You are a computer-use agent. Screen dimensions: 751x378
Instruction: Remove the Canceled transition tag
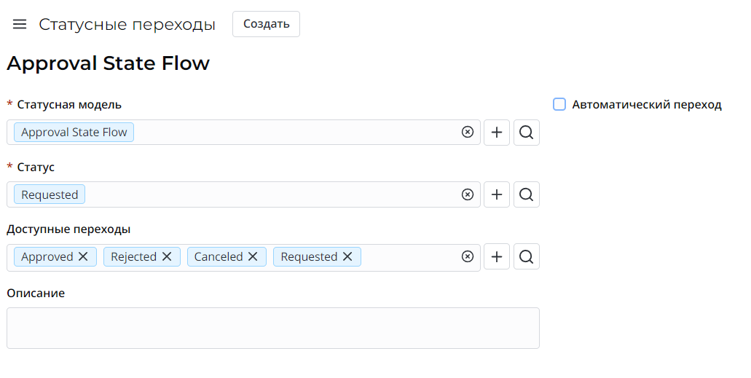pos(253,256)
